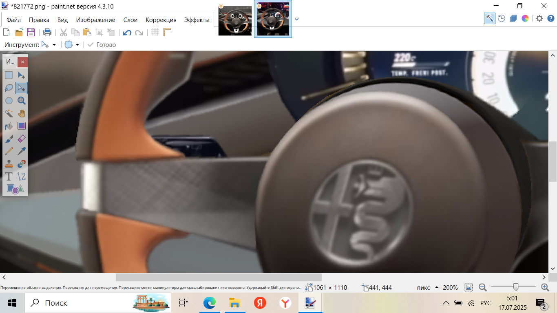Expand the Инструмент tool chooser dropdown

click(x=54, y=45)
